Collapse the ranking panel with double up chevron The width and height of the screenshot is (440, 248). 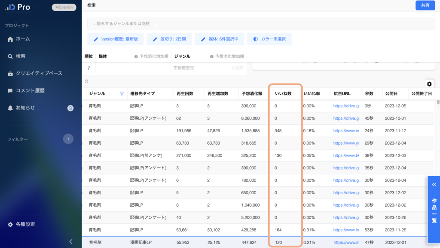(86, 81)
